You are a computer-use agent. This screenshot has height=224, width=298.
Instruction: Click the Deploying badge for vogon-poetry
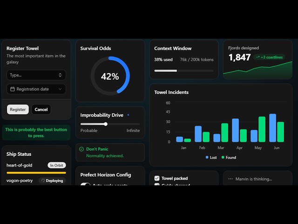(52, 181)
